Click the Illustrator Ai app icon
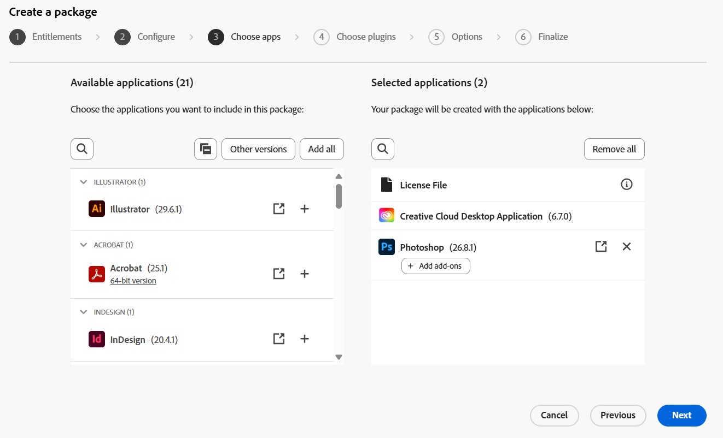The image size is (723, 438). [97, 209]
